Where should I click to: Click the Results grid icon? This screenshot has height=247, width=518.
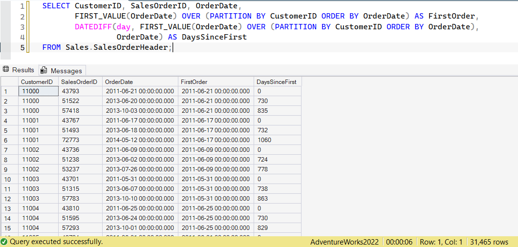click(x=5, y=70)
